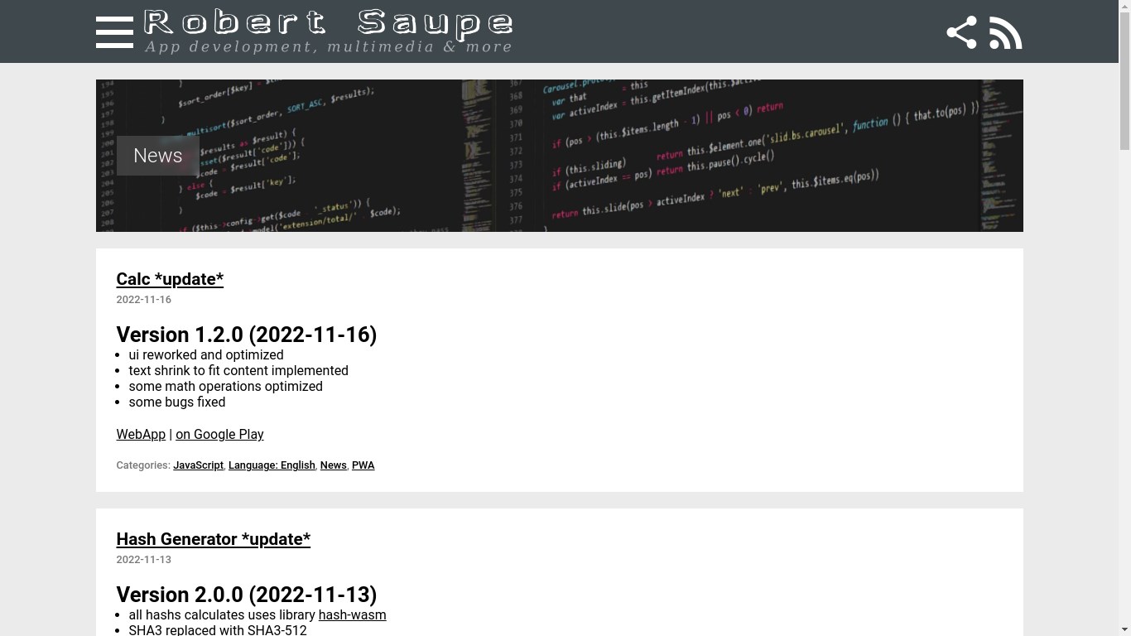This screenshot has height=636, width=1131.
Task: Click the text 'ui reworked and optimized'
Action: pos(206,354)
